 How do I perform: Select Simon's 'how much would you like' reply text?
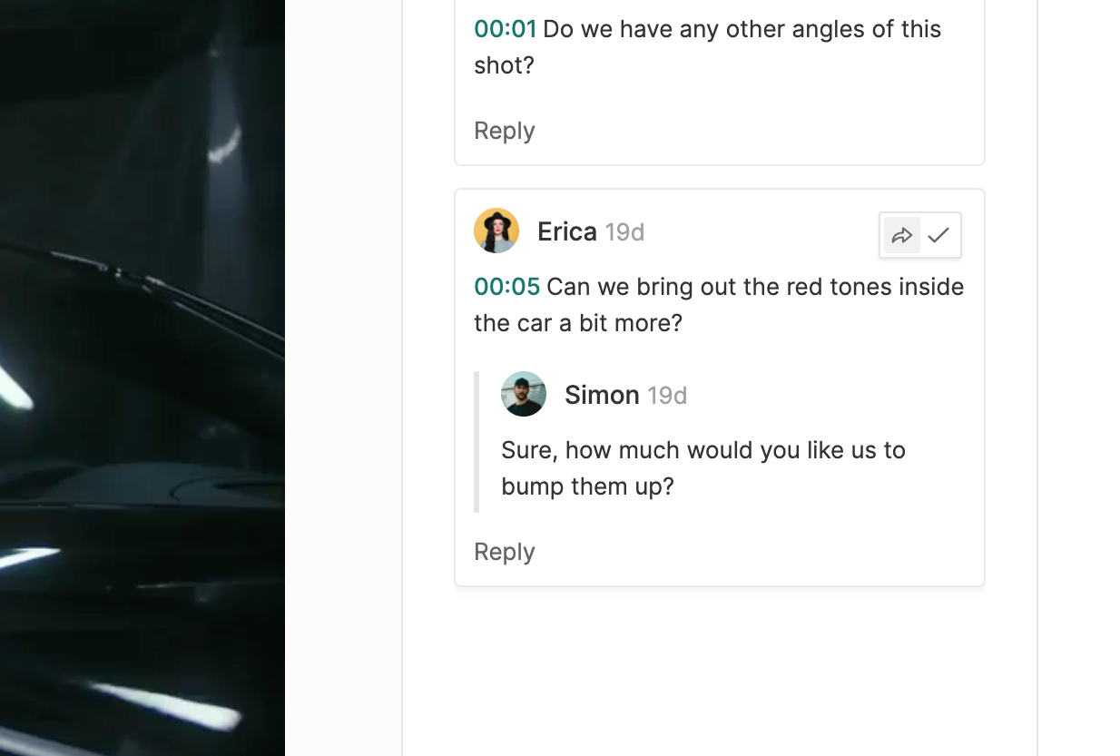pyautogui.click(x=703, y=468)
